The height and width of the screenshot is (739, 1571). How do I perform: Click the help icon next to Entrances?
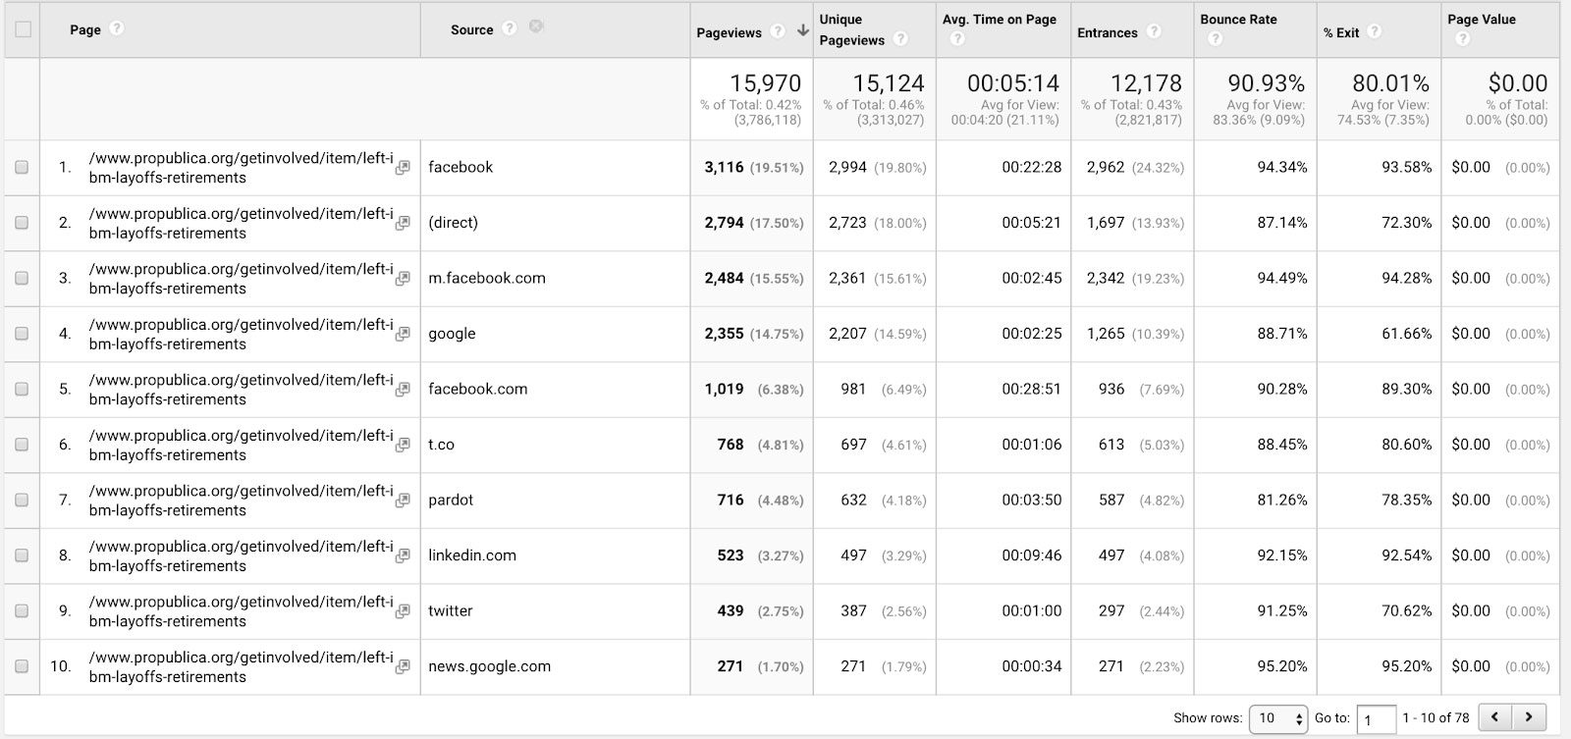(1154, 31)
